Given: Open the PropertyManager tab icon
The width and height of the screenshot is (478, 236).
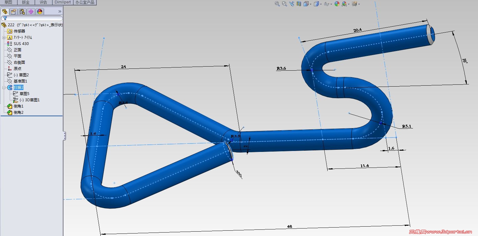Looking at the screenshot, I should [13, 12].
